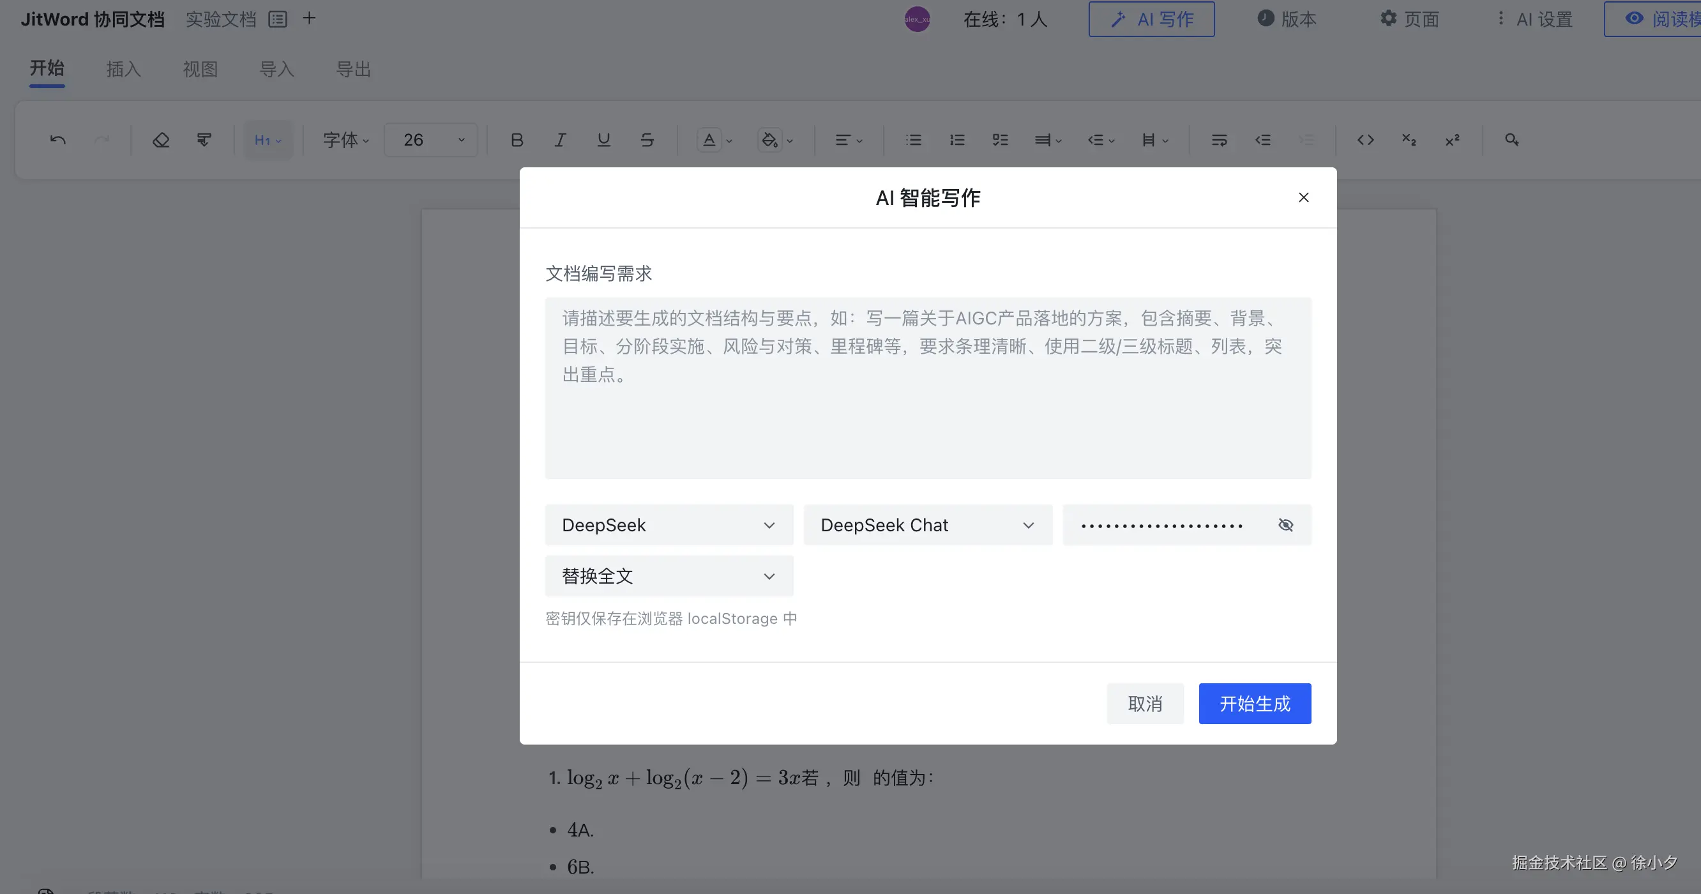
Task: Click the undo icon
Action: tap(57, 139)
